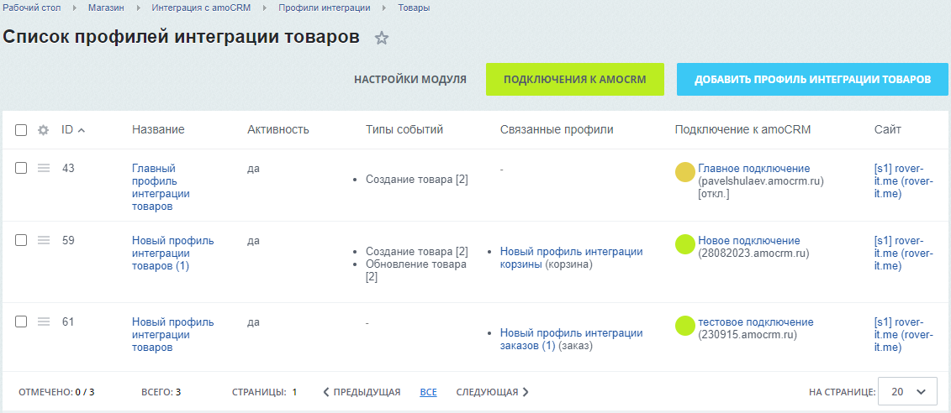The image size is (951, 413).
Task: Open Подключения к amoCRM button
Action: pyautogui.click(x=574, y=80)
